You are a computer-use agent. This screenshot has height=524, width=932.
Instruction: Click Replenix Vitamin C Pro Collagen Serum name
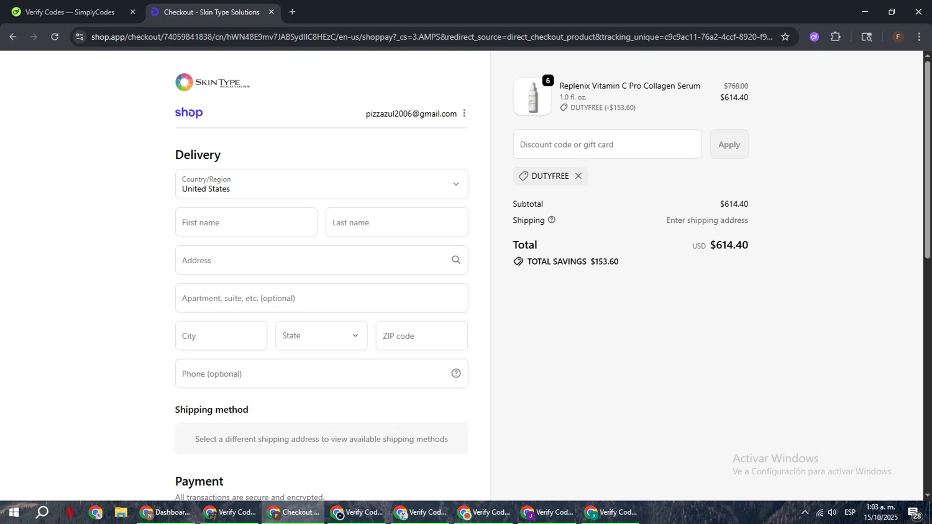(x=629, y=86)
